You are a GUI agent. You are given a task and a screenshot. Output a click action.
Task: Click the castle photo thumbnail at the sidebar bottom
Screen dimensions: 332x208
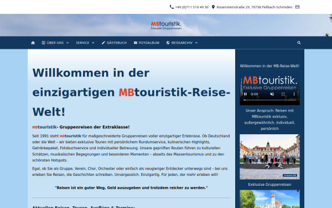coord(269,199)
